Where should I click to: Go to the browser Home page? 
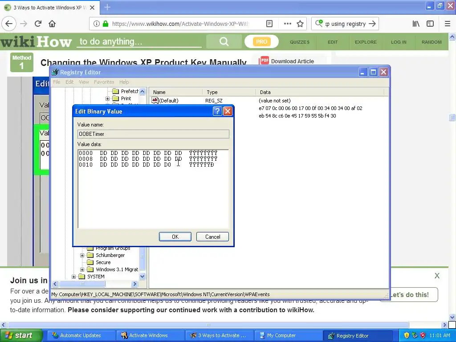tap(52, 24)
